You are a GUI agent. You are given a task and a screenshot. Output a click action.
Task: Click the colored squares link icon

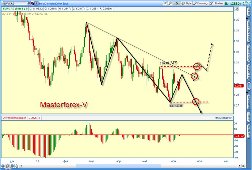click(x=33, y=3)
